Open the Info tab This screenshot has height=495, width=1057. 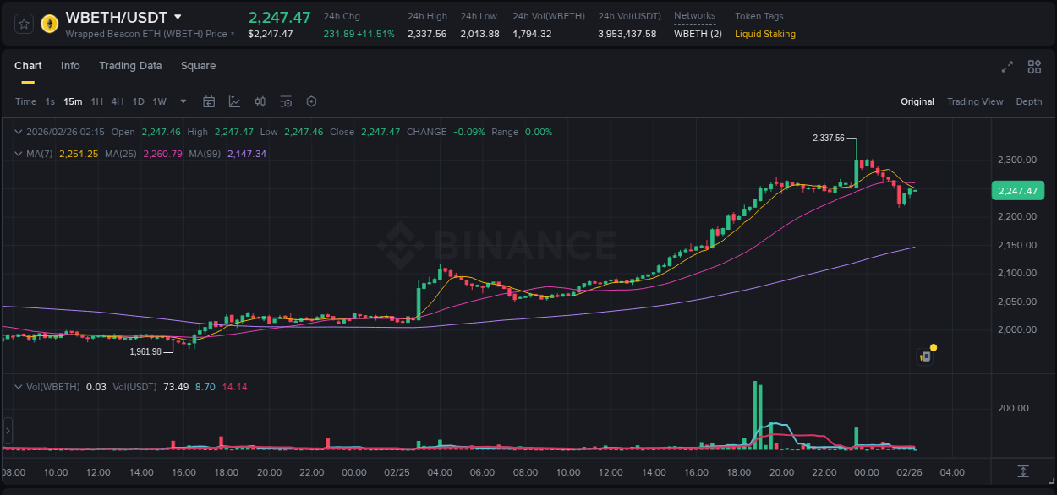(x=70, y=66)
